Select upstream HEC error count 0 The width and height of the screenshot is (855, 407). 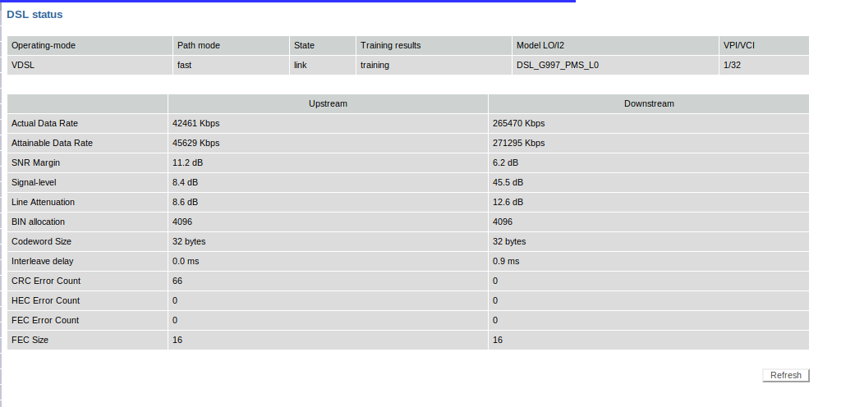[175, 300]
